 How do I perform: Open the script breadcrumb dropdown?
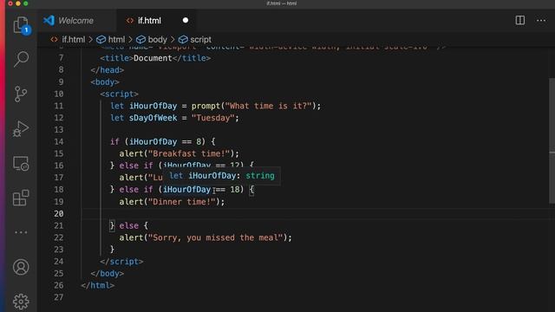195,39
